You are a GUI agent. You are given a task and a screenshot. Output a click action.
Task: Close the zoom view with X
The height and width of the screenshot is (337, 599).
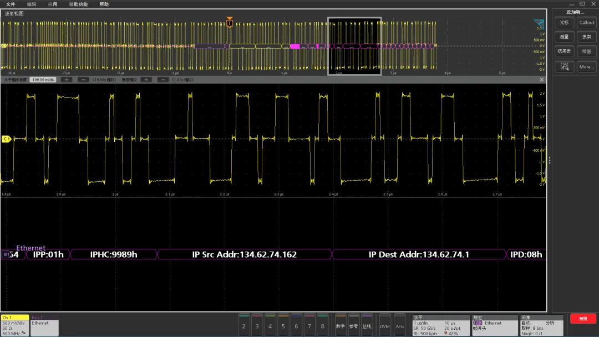click(x=541, y=80)
